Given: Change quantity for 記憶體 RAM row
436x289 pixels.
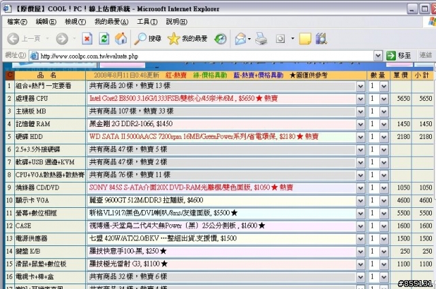Looking at the screenshot, I should coord(379,124).
